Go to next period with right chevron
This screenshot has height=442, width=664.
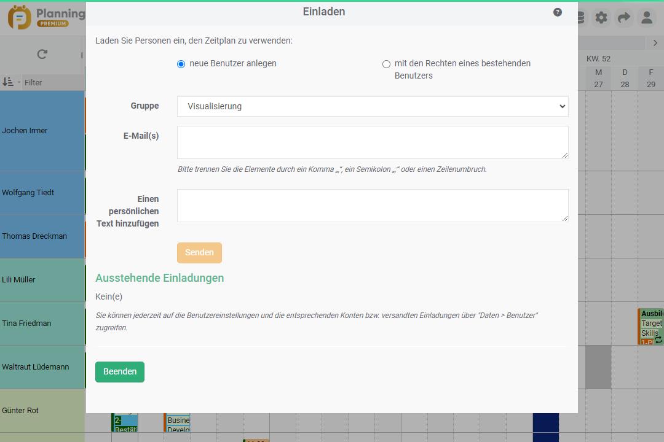coord(655,42)
